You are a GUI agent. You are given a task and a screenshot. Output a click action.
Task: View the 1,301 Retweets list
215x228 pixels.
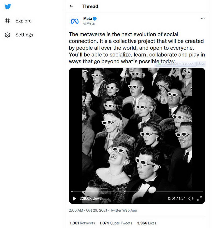82,223
